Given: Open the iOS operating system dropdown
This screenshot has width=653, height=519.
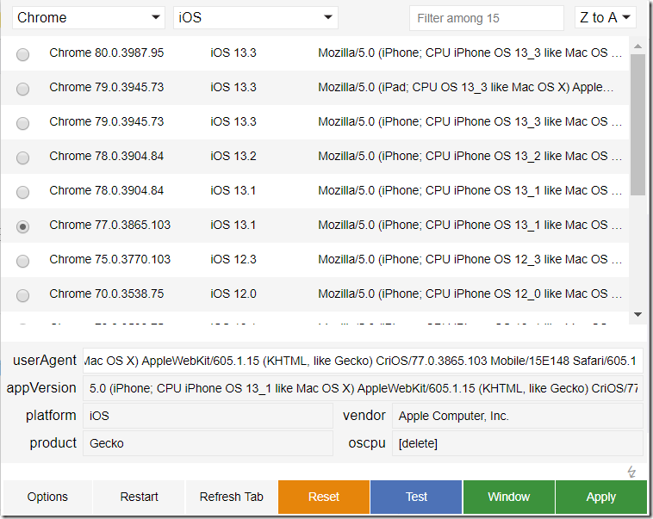Looking at the screenshot, I should click(255, 17).
